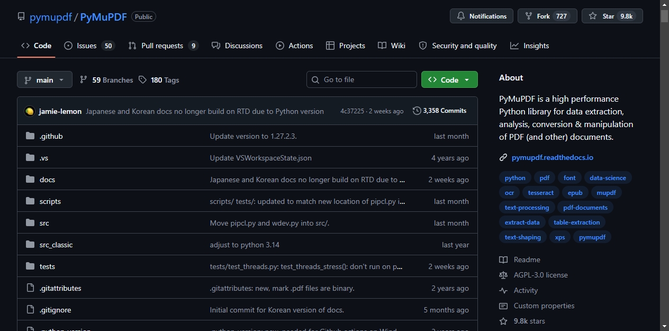Select the text-shaping topic tag
This screenshot has height=331, width=669.
click(523, 237)
